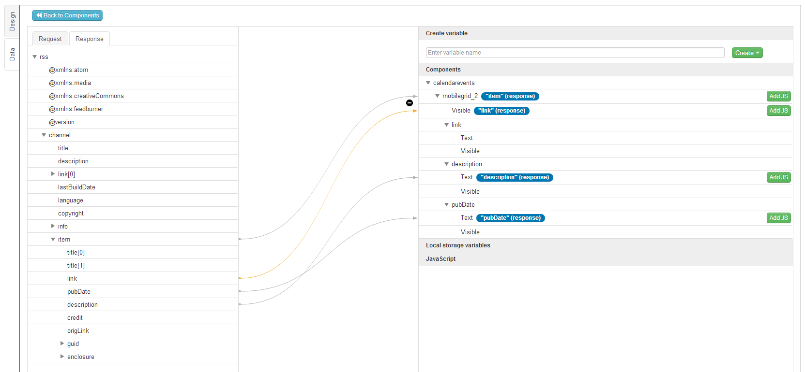805x372 pixels.
Task: Click the remove mapping minus icon
Action: click(410, 103)
